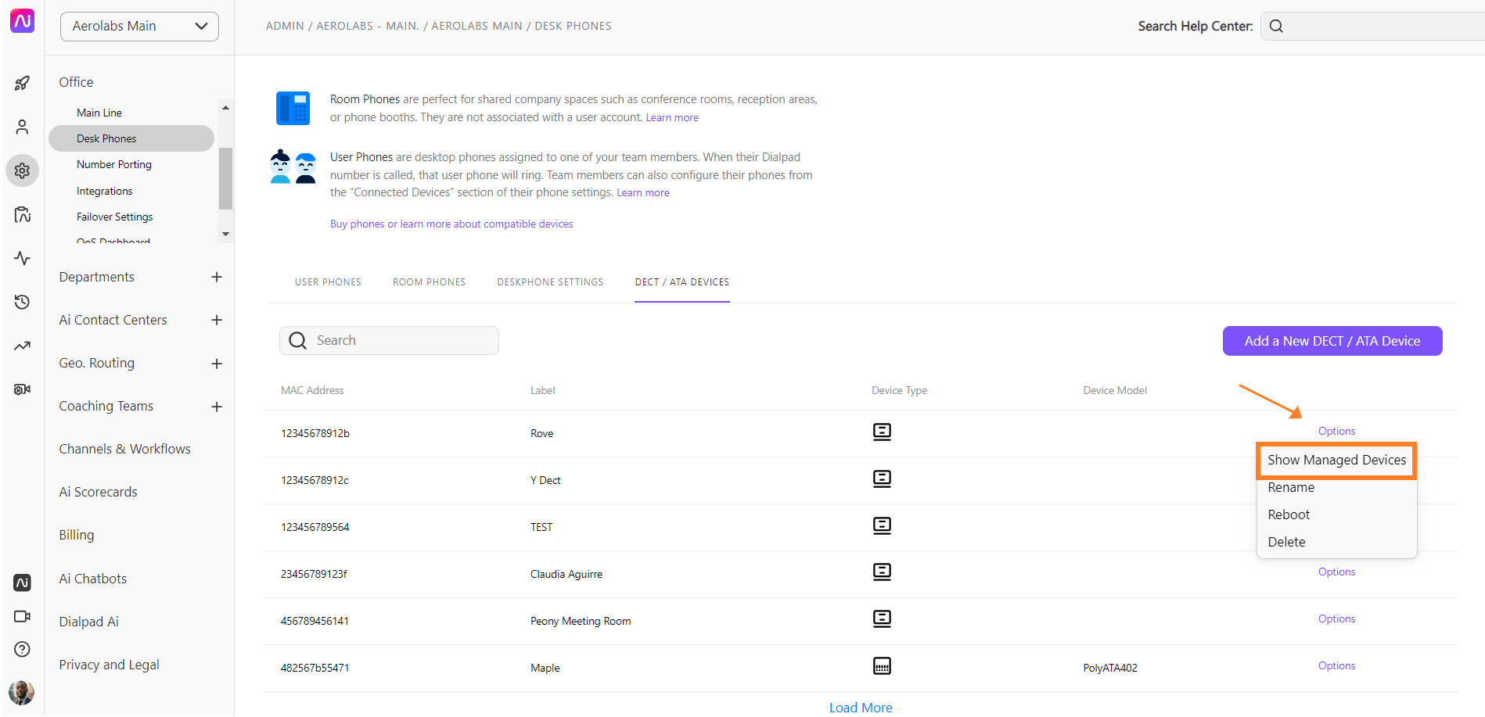The height and width of the screenshot is (717, 1485).
Task: Switch to the Room Phones tab
Action: [x=429, y=282]
